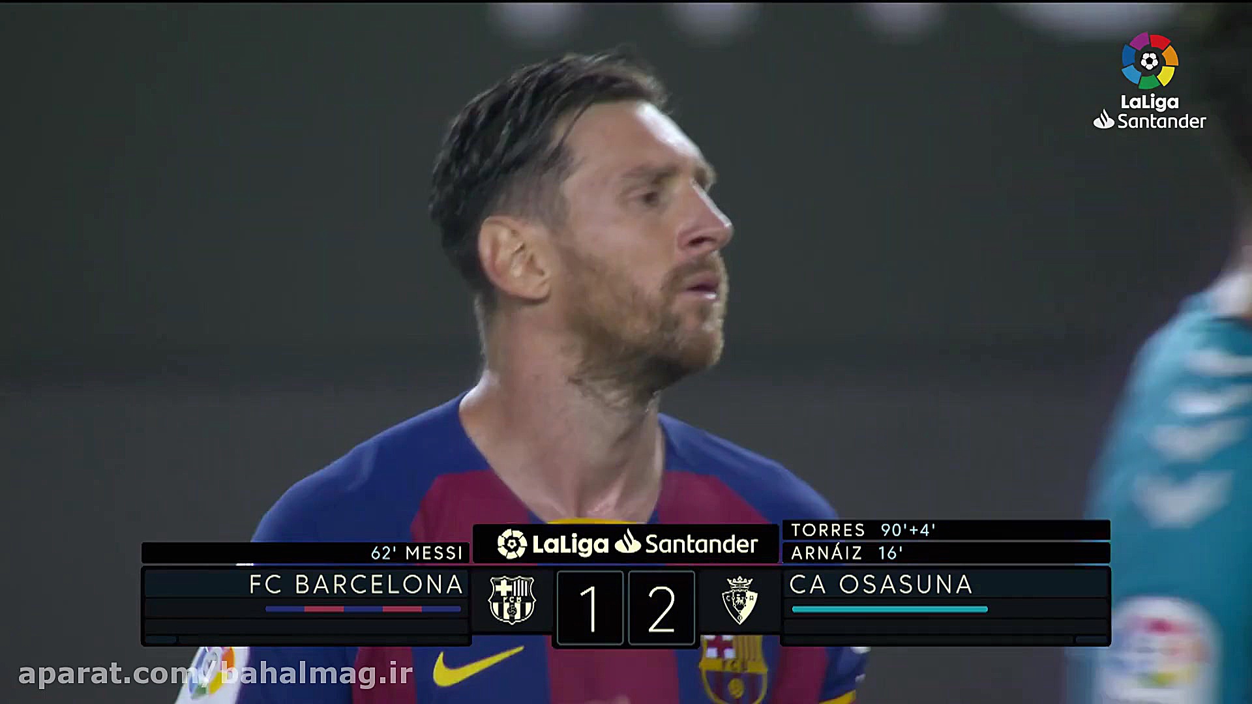Click Osasuna's score digit 2
Viewport: 1252px width, 704px height.
click(x=661, y=609)
